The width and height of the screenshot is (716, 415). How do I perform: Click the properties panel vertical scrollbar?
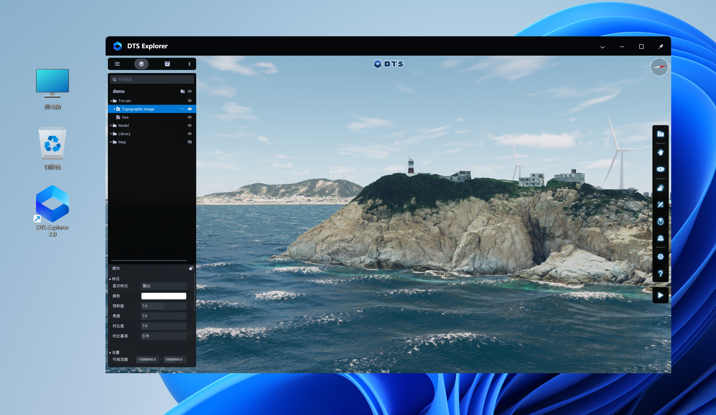(x=194, y=292)
